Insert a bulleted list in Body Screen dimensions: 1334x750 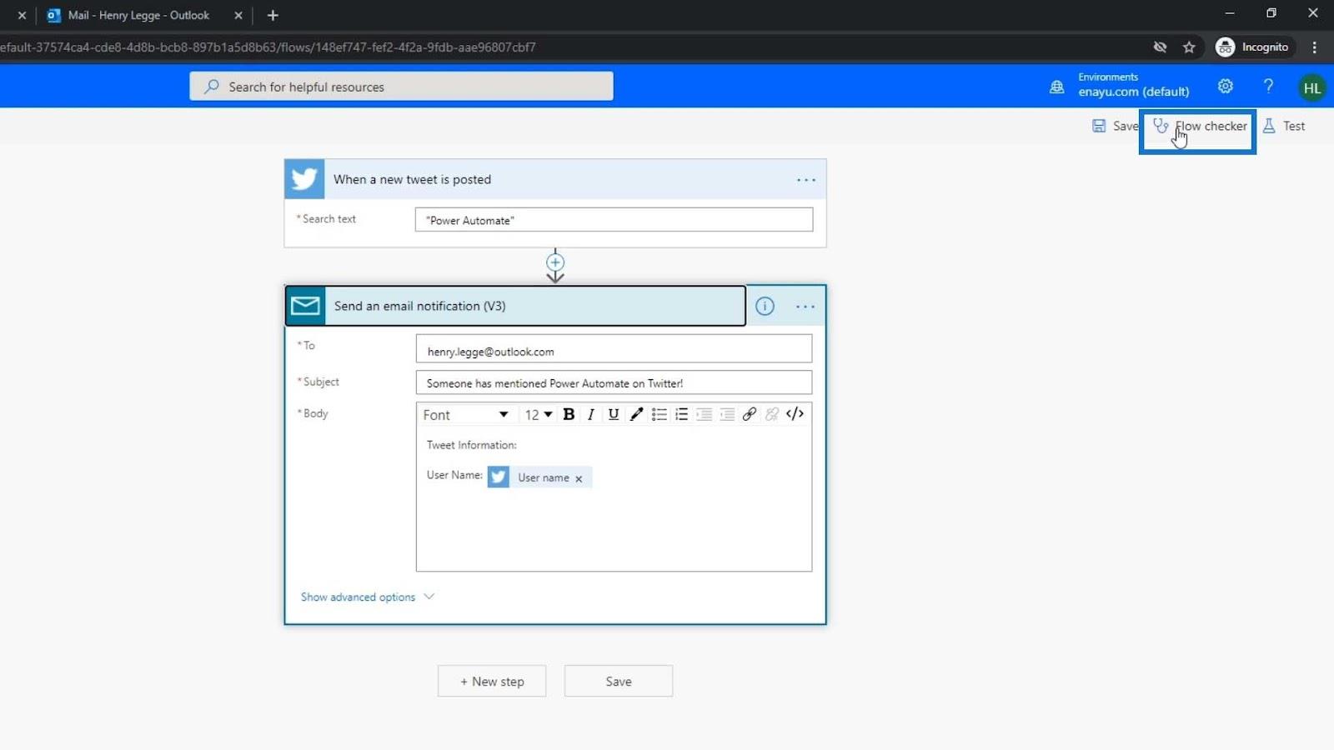coord(659,414)
